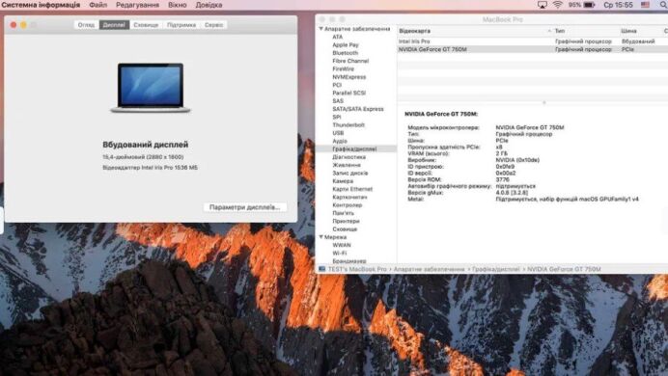
Task: Click the clock showing Ср 15:55
Action: (618, 5)
